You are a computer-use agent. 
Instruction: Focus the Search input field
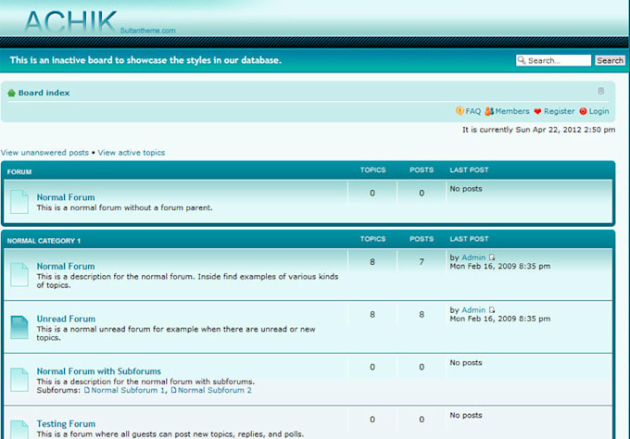click(553, 60)
